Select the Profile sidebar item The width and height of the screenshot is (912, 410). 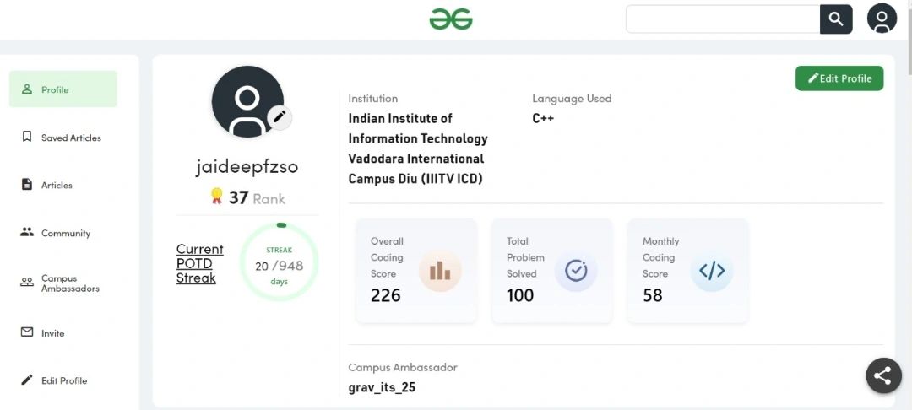click(62, 89)
